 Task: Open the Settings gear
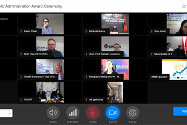(x=132, y=113)
